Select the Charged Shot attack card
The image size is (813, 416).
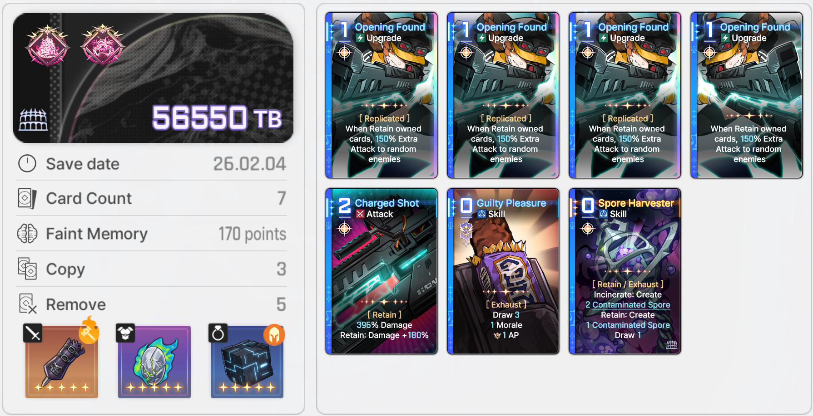point(382,271)
